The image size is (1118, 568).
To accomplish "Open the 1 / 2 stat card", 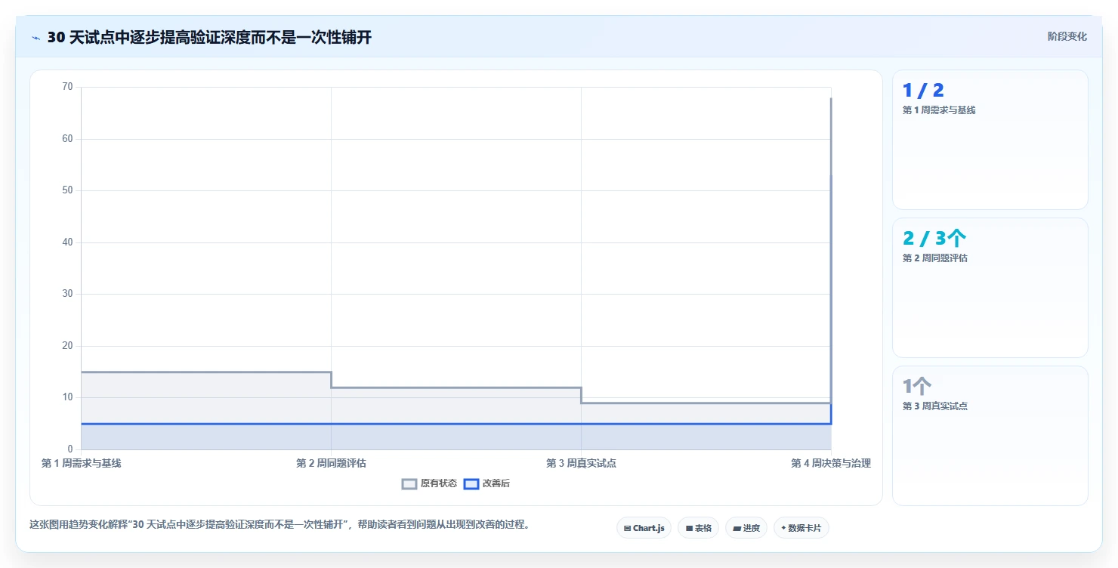I will 990,140.
